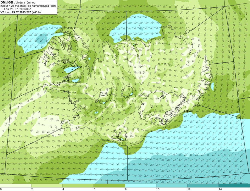This screenshot has height=191, width=250.
Task: Click the 6–8 m/s dark green legend swatch
Action: (x=109, y=185)
